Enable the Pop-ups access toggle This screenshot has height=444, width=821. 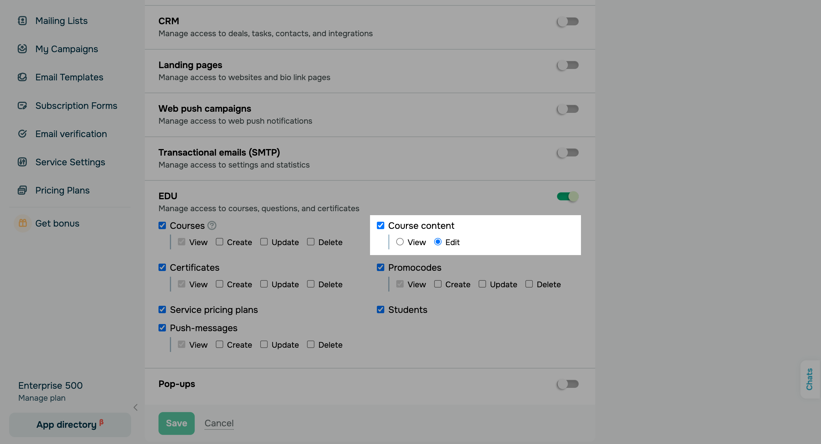coord(568,384)
